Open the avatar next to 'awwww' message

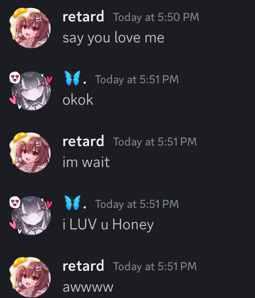tap(30, 277)
